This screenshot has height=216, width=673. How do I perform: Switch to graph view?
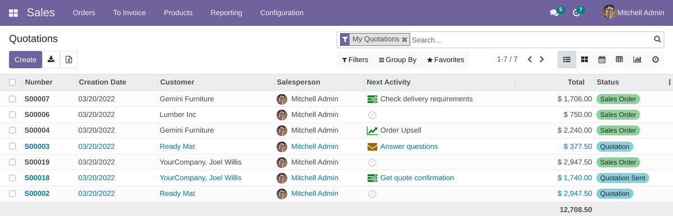coord(637,59)
